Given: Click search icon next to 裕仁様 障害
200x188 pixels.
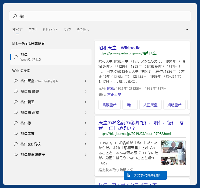Looking at the screenshot, I should click(x=16, y=91).
